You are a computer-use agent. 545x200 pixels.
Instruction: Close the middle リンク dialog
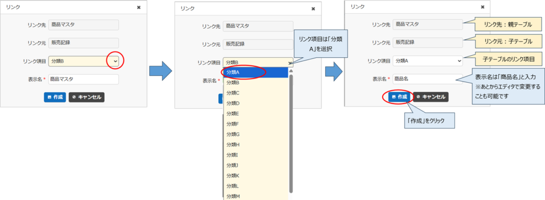point(313,9)
